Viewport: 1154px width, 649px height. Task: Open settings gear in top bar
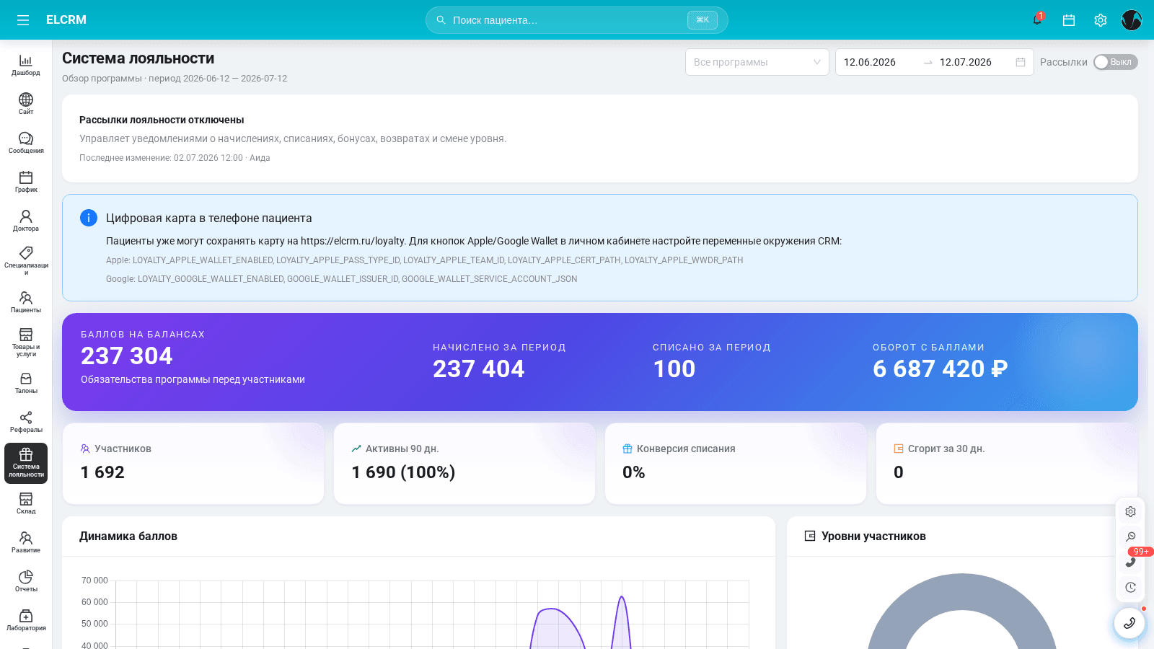tap(1101, 20)
